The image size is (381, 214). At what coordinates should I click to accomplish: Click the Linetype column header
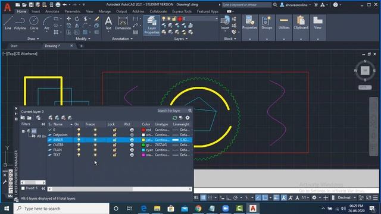tap(161, 124)
